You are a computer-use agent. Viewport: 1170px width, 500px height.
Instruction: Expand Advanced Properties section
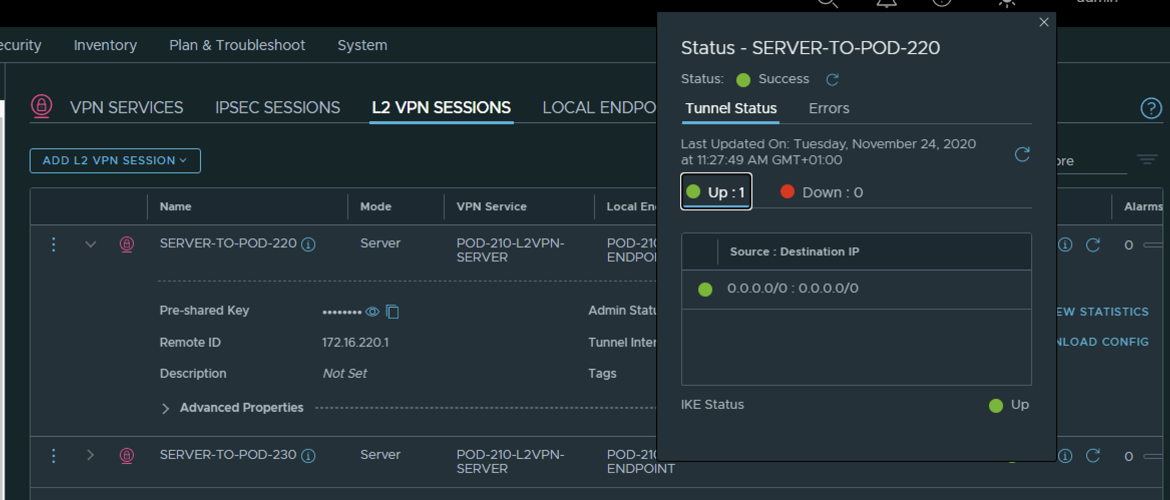pyautogui.click(x=165, y=408)
